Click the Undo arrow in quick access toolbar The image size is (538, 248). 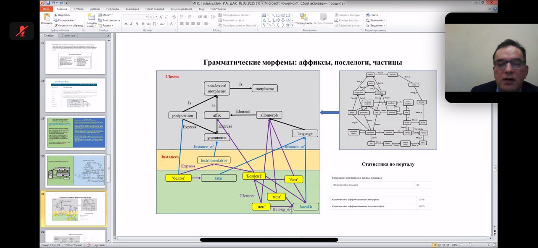click(53, 3)
